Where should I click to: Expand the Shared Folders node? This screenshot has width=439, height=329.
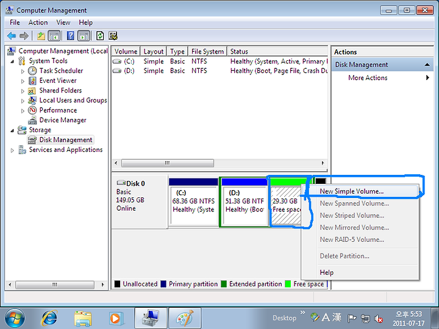23,91
